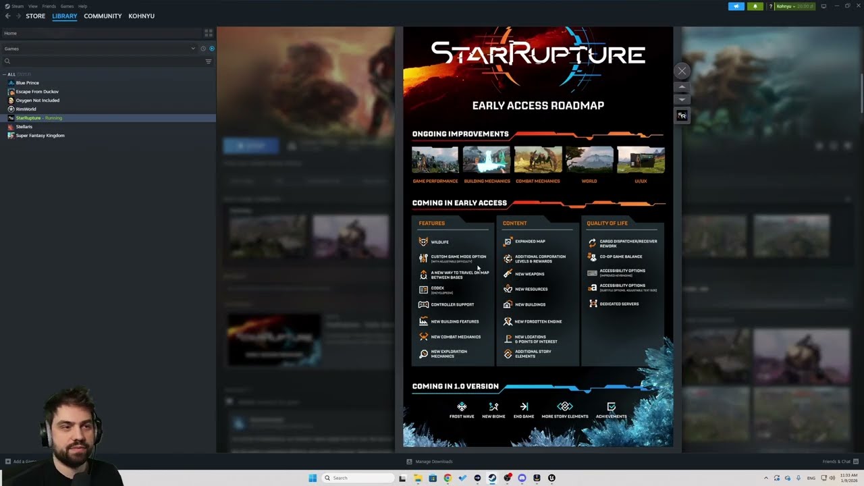Open collections grid view icon
Image resolution: width=864 pixels, height=486 pixels.
pos(209,33)
